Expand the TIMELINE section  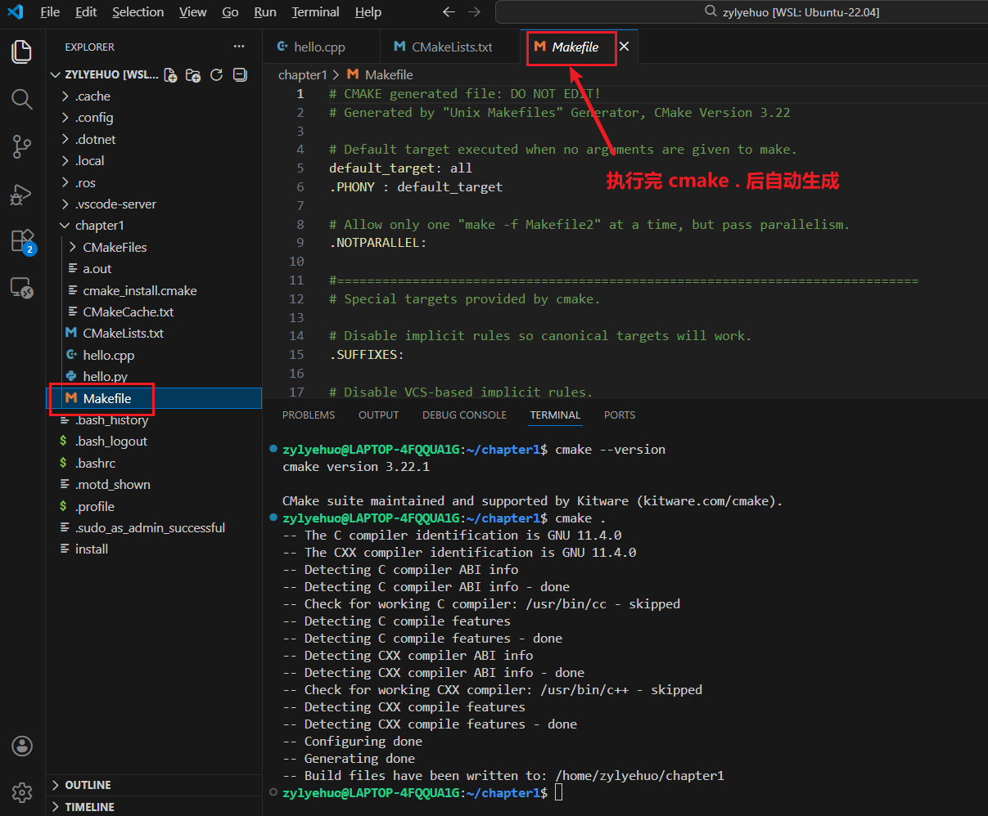tap(154, 806)
